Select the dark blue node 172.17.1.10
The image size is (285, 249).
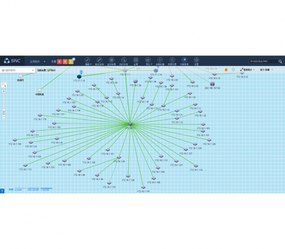tap(79, 77)
